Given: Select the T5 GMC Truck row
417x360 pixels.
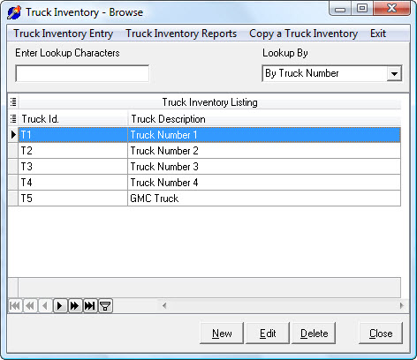Looking at the screenshot, I should pos(204,199).
